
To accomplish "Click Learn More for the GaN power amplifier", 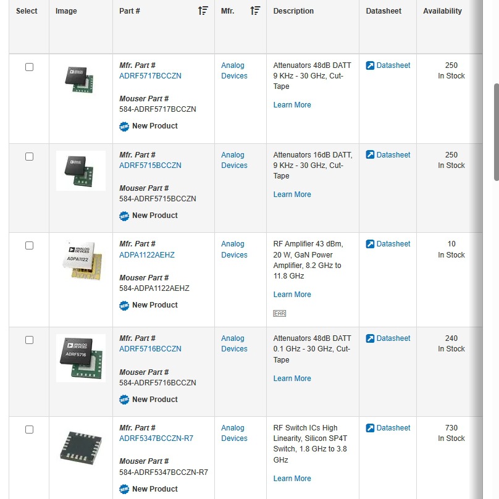I will coord(292,295).
